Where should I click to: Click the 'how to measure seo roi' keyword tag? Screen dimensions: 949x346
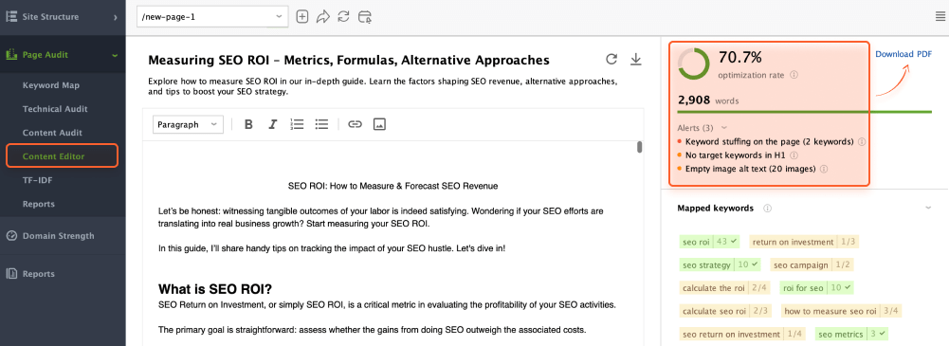point(841,311)
